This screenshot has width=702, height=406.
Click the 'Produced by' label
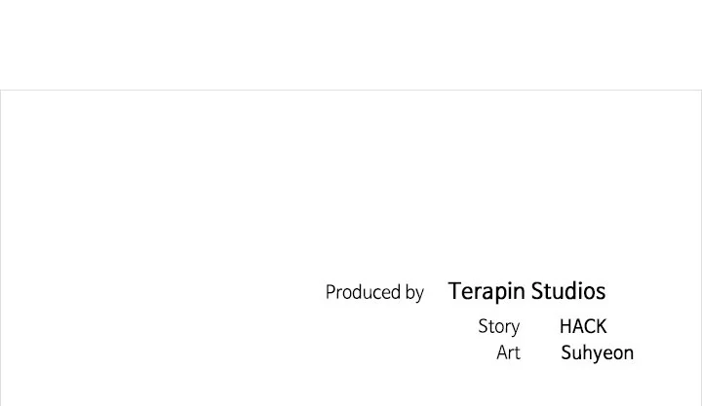click(374, 292)
